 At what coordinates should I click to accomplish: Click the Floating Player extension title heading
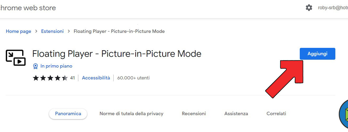tap(117, 54)
